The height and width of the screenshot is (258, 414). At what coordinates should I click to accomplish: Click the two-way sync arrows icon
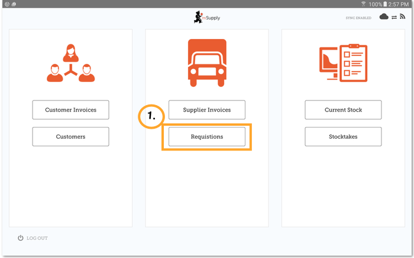(394, 17)
